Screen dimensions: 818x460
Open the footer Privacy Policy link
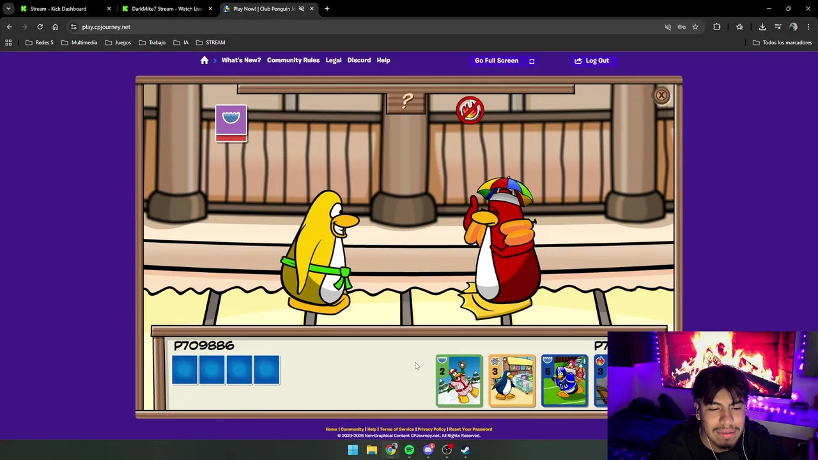(x=431, y=429)
